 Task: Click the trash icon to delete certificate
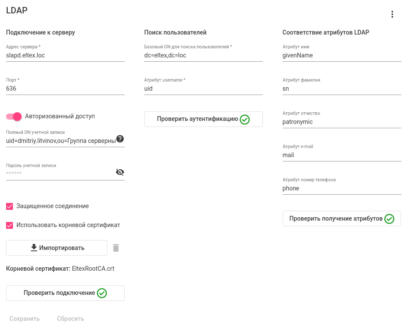[116, 248]
